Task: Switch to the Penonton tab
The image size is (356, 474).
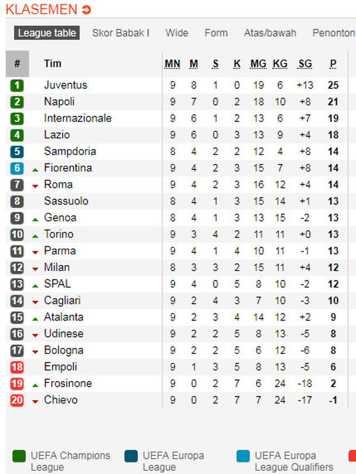Action: pyautogui.click(x=333, y=33)
